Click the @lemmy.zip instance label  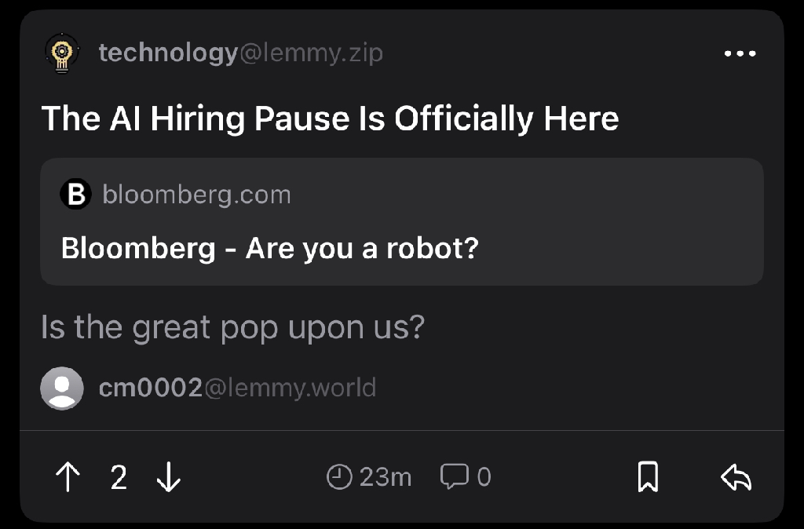click(311, 53)
